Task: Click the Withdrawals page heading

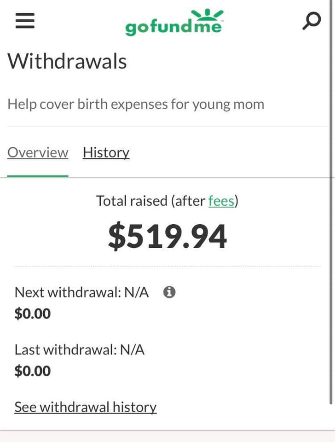Action: point(67,61)
